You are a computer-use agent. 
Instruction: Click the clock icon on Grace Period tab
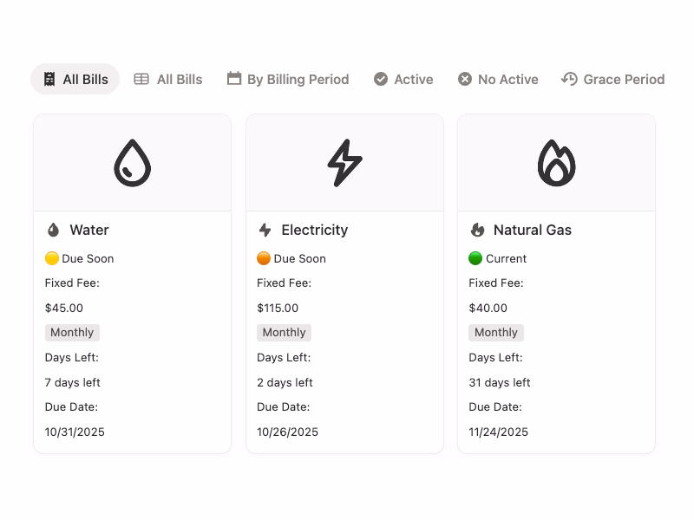569,79
